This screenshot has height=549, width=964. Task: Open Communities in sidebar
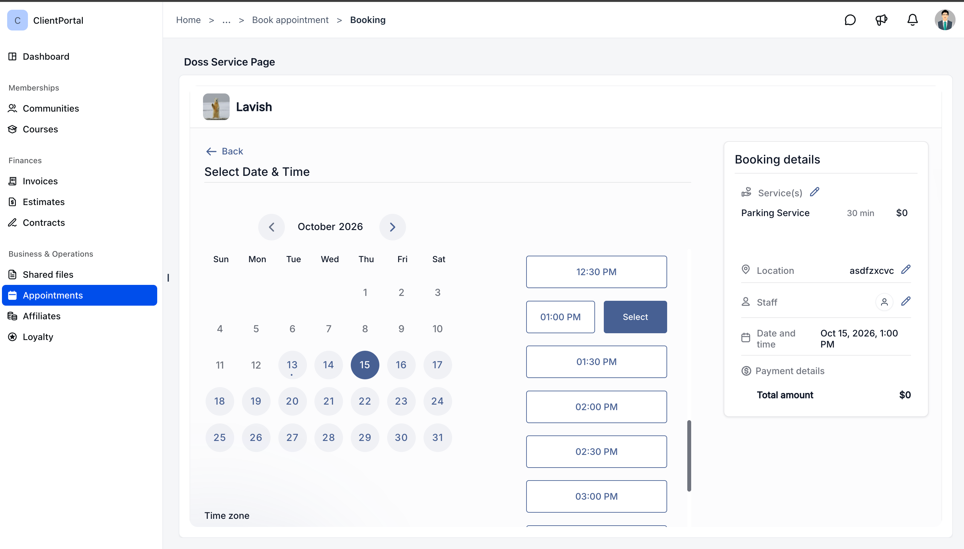pos(80,109)
